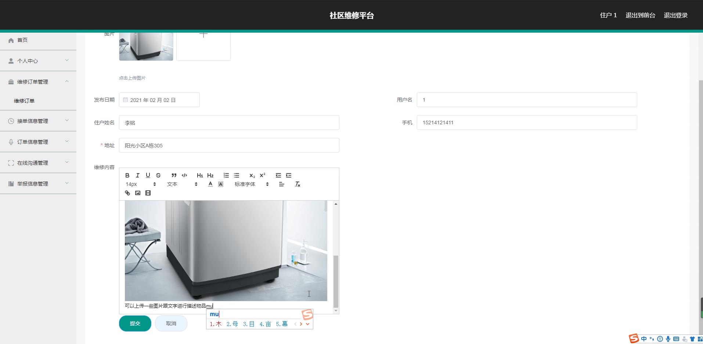The height and width of the screenshot is (344, 703).
Task: Increase indent with the indent icon
Action: (289, 175)
